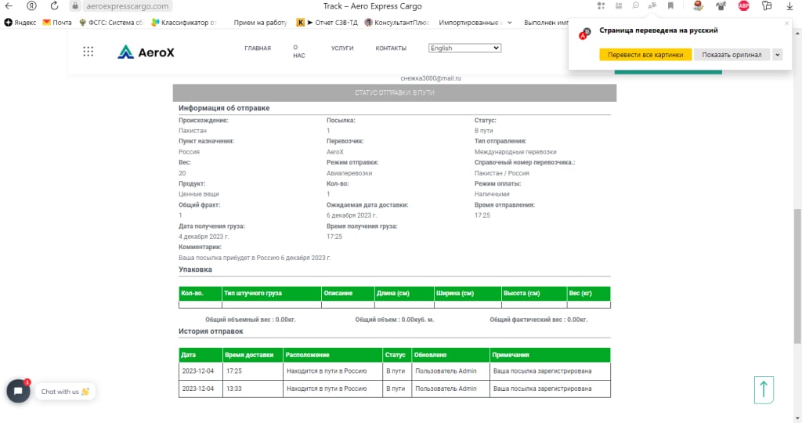Click the Общий объемный вес : 0.00кг. text

coord(251,320)
